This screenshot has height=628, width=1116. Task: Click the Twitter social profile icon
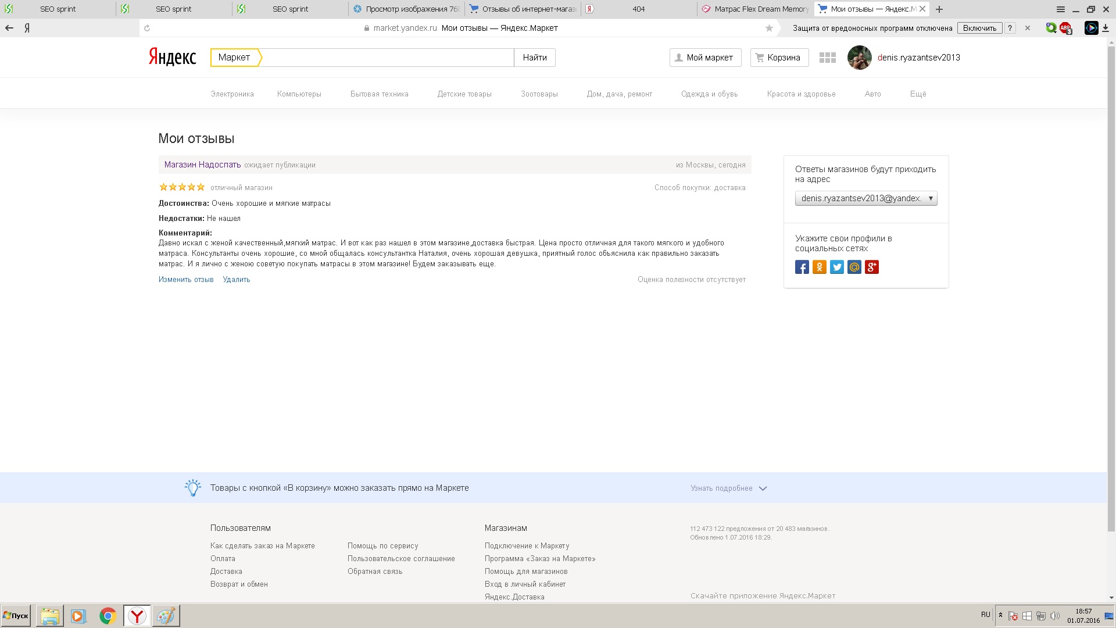click(836, 267)
